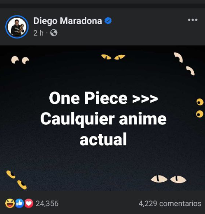Click the cream crescent eyes at top right
Viewport: 205px width, 214px height.
pyautogui.click(x=184, y=64)
